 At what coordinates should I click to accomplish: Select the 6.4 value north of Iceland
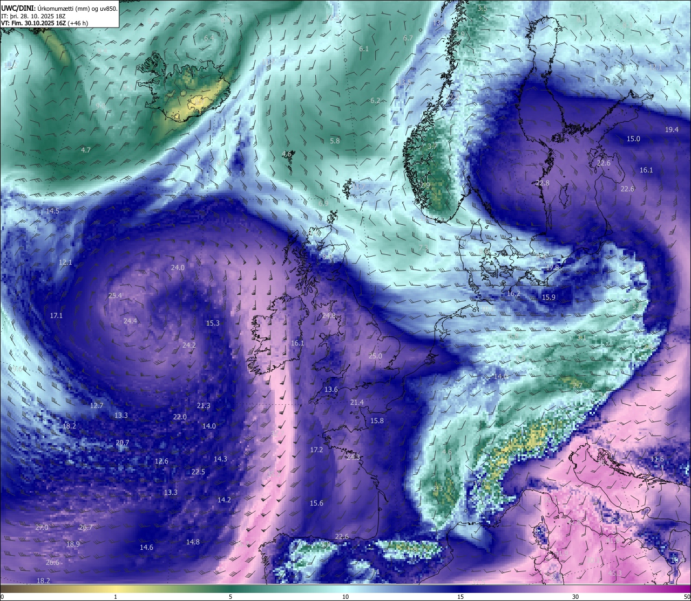click(x=209, y=38)
